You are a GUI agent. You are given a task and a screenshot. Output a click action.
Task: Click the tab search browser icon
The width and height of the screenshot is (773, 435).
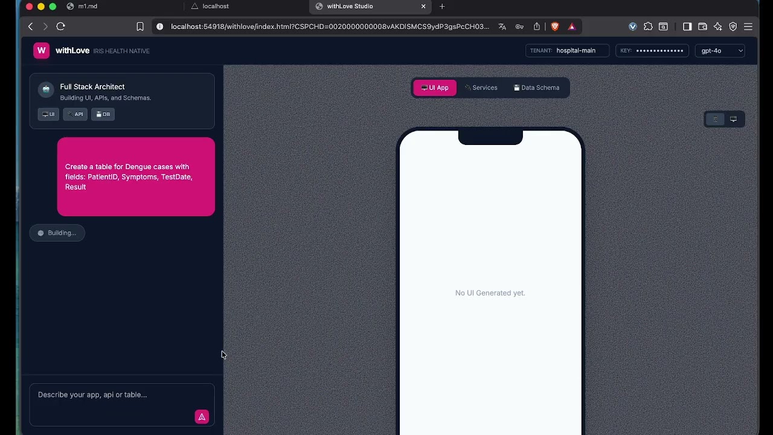click(x=663, y=27)
